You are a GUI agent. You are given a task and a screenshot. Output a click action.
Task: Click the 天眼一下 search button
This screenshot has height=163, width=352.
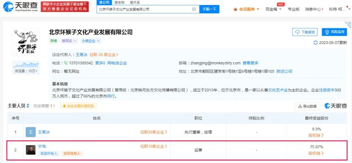(x=209, y=9)
